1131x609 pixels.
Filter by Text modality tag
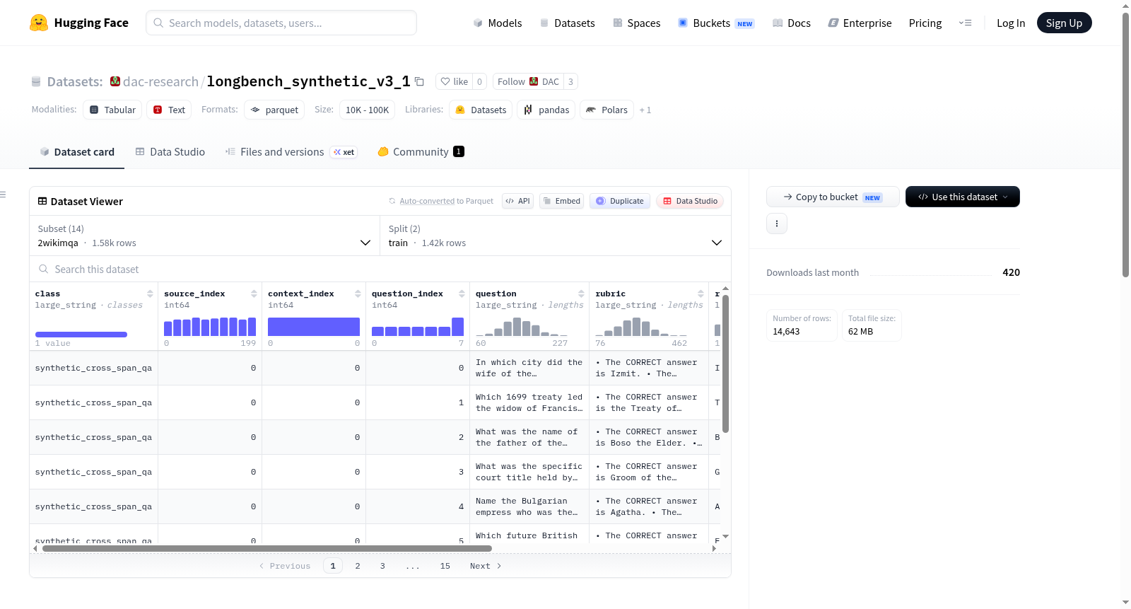[169, 110]
